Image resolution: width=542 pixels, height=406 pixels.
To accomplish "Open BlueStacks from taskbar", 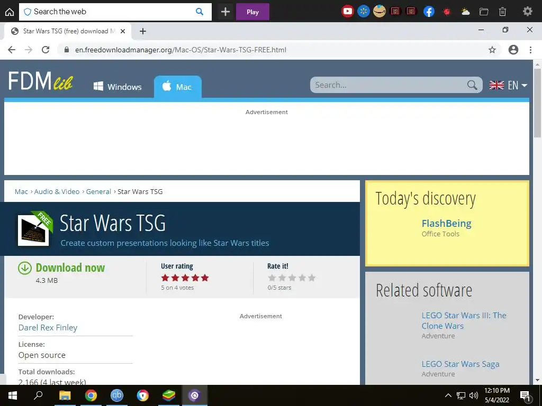I will (169, 395).
